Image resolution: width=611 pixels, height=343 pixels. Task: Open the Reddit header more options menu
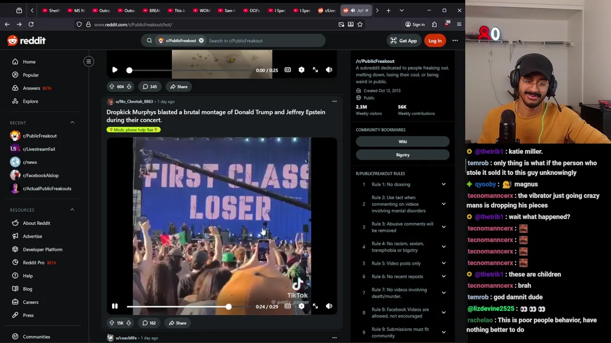coord(455,40)
